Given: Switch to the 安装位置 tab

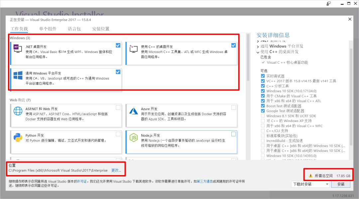Looking at the screenshot, I should point(101,29).
